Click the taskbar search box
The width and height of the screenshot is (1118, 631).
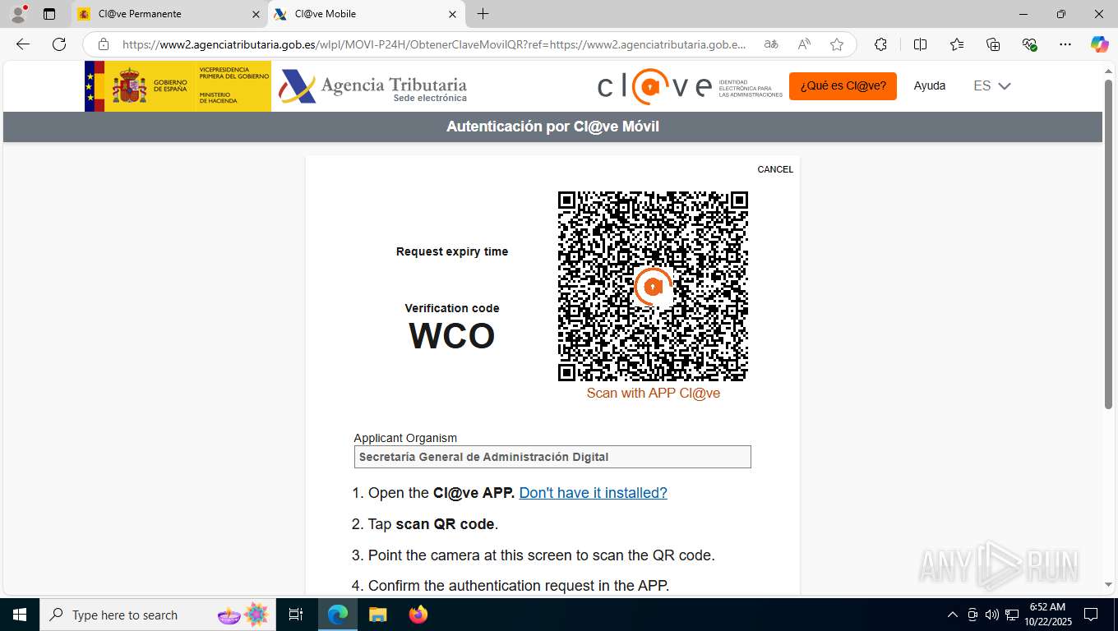click(159, 615)
